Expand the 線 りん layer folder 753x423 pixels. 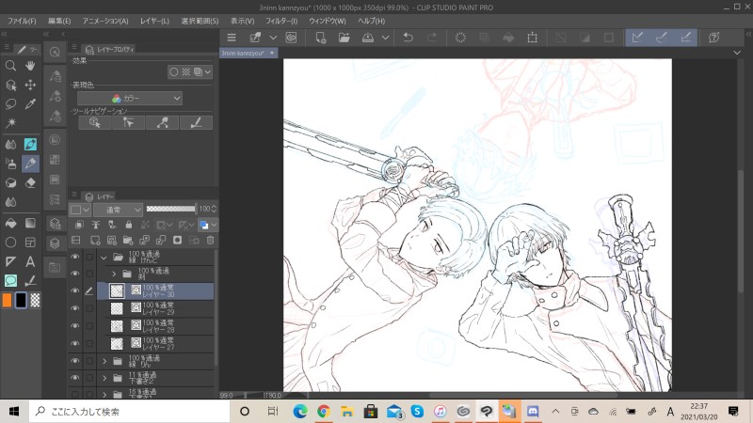104,361
